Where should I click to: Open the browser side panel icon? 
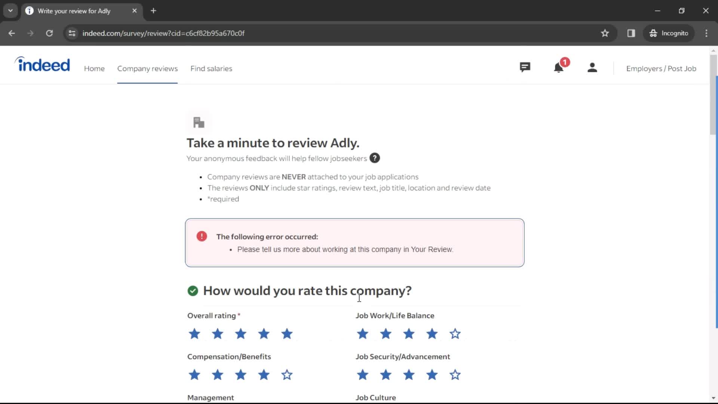pyautogui.click(x=631, y=33)
